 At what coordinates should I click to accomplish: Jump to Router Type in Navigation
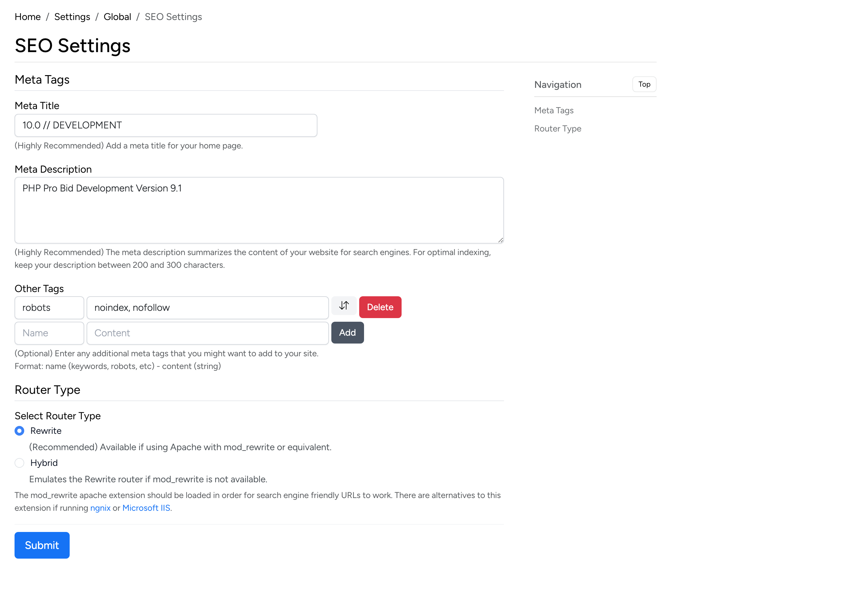coord(558,128)
